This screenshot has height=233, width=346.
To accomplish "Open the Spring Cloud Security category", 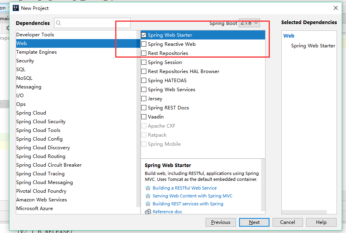I will coord(77,122).
